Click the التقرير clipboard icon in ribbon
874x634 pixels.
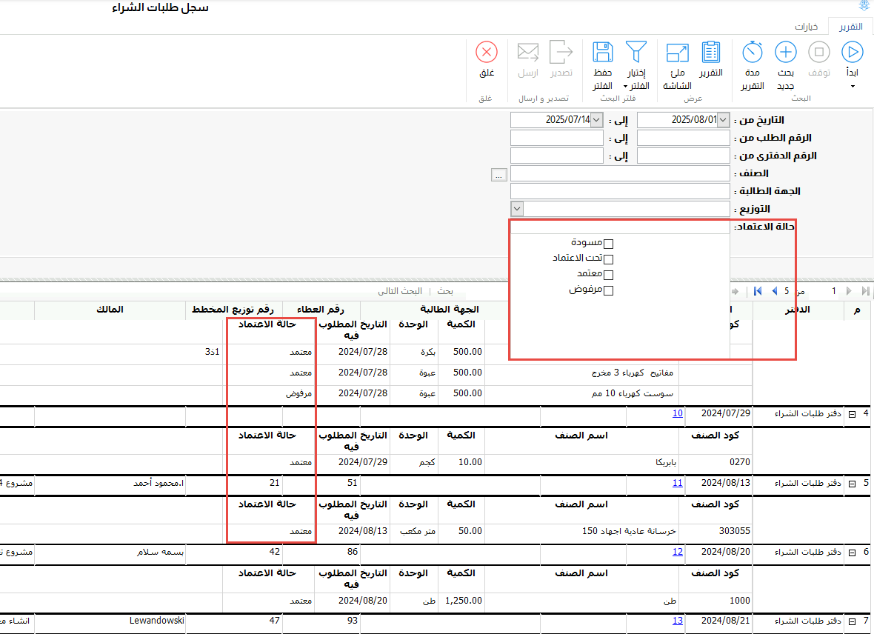click(711, 52)
